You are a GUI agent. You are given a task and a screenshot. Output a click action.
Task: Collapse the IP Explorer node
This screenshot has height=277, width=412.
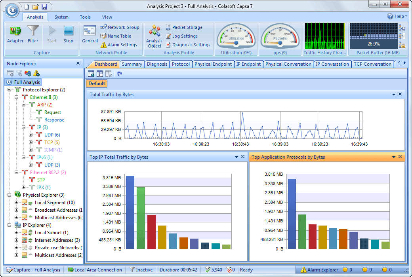click(x=10, y=225)
